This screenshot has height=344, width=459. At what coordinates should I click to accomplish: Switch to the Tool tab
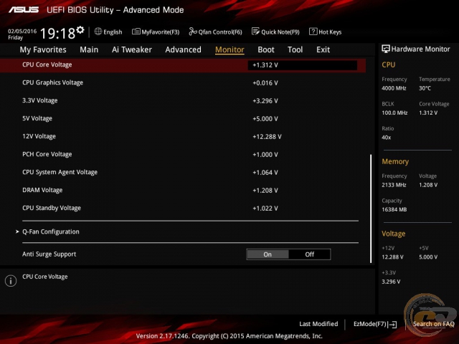295,49
